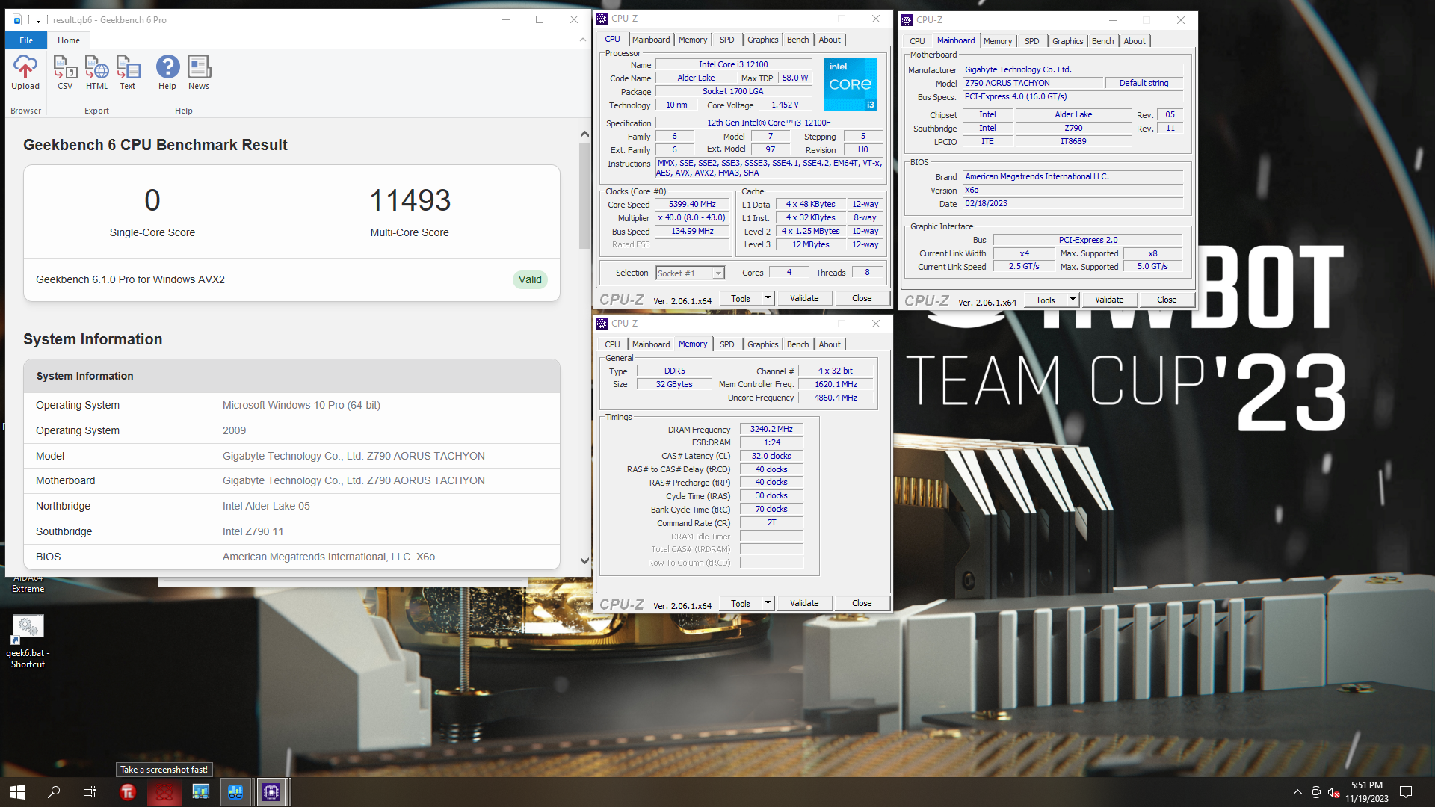
Task: Show hidden system tray icons
Action: (x=1297, y=792)
